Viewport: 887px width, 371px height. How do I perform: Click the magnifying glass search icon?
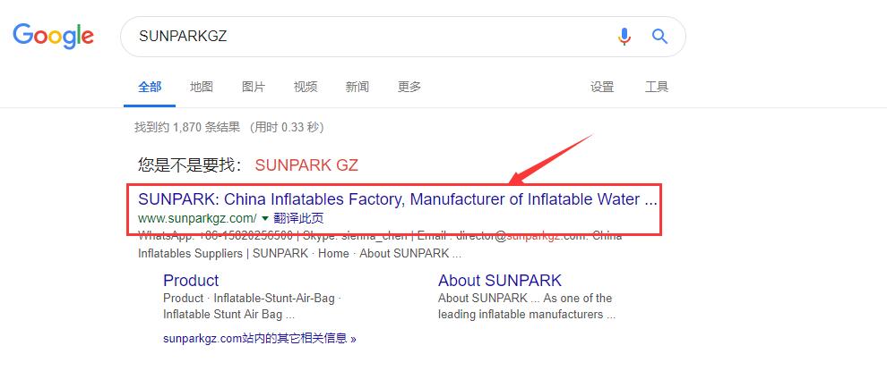[659, 37]
